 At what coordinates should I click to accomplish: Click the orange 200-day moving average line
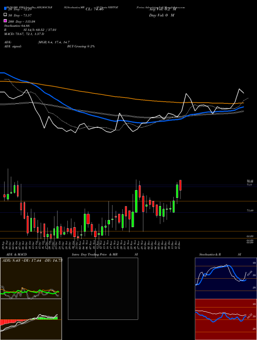121,97
